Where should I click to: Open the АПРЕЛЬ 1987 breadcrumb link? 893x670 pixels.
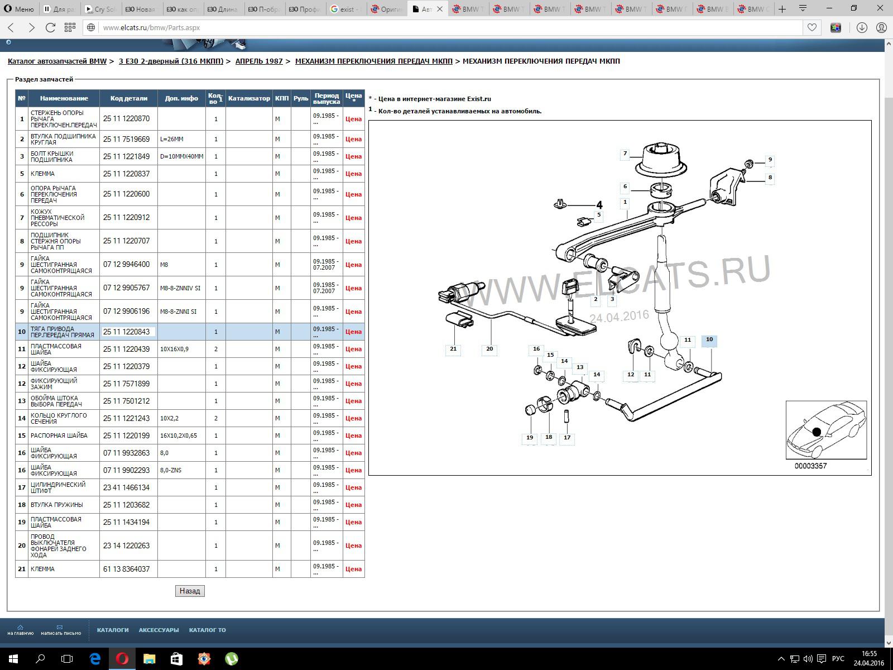259,61
